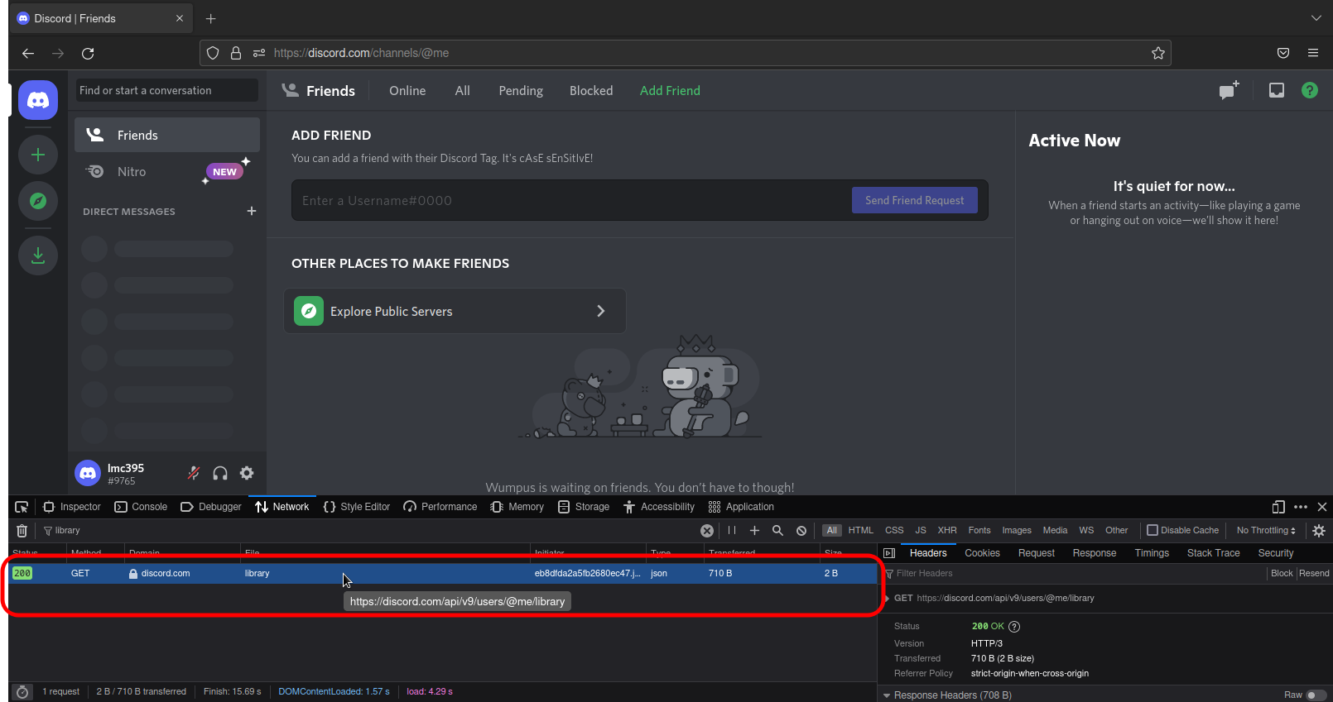This screenshot has width=1333, height=702.
Task: Select Add Friend tab button
Action: 670,91
